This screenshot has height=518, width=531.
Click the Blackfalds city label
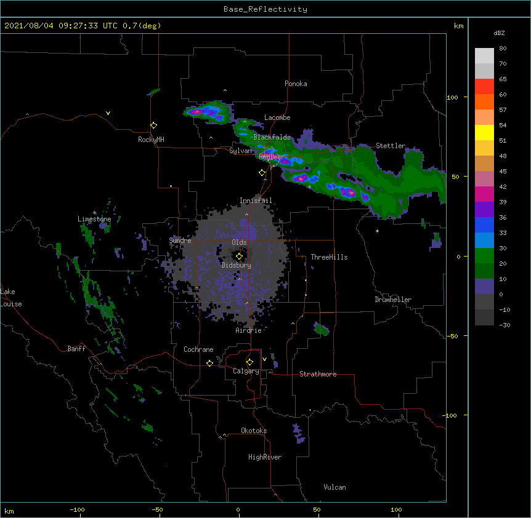click(272, 137)
